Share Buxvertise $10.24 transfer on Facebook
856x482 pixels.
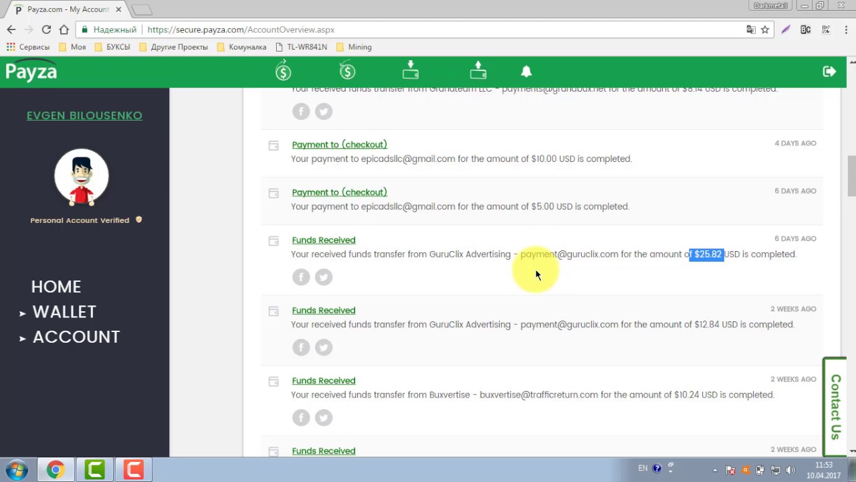point(301,418)
